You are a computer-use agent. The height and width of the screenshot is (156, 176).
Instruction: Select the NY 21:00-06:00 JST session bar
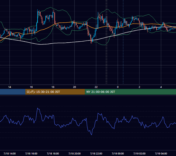[x=130, y=92]
